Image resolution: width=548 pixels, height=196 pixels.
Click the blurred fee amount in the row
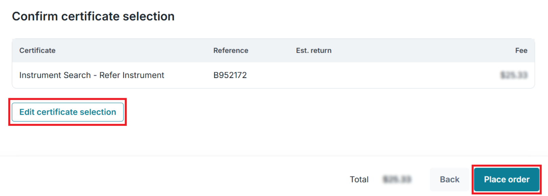[513, 75]
